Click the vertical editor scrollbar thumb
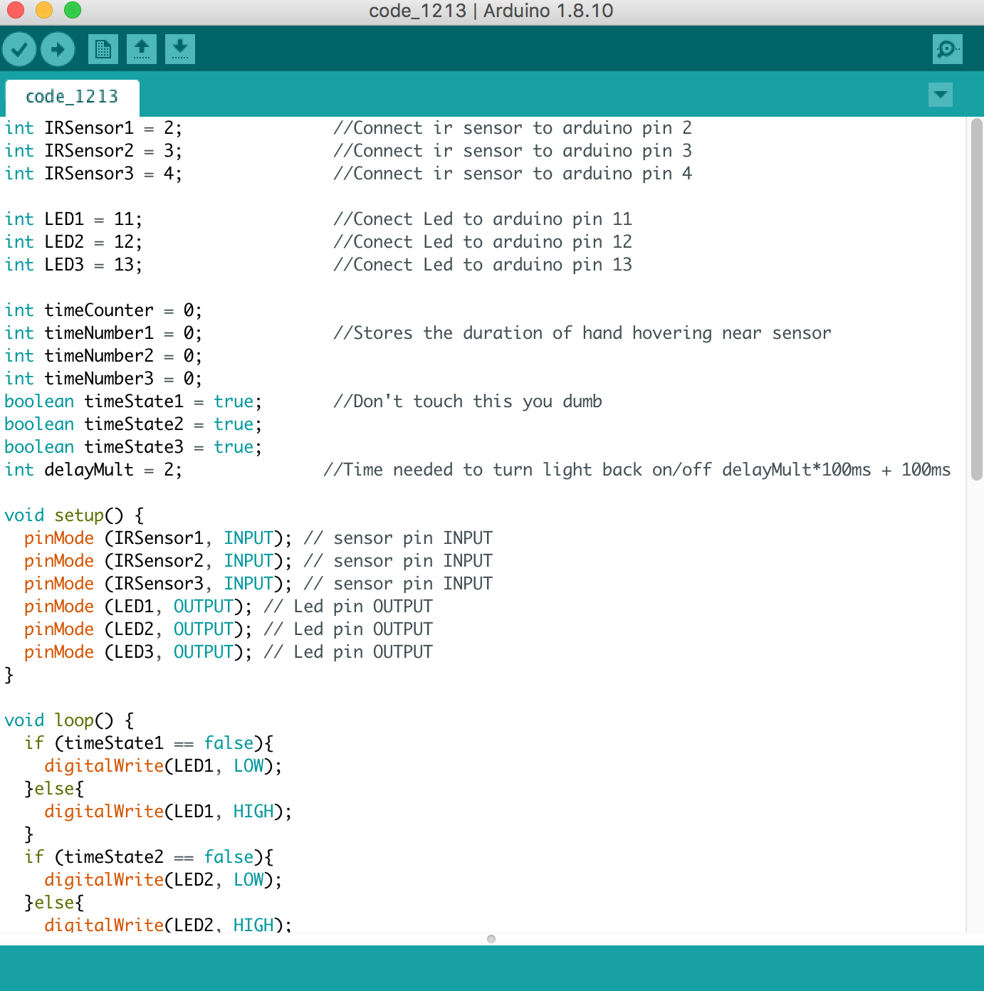The image size is (984, 991). [976, 299]
